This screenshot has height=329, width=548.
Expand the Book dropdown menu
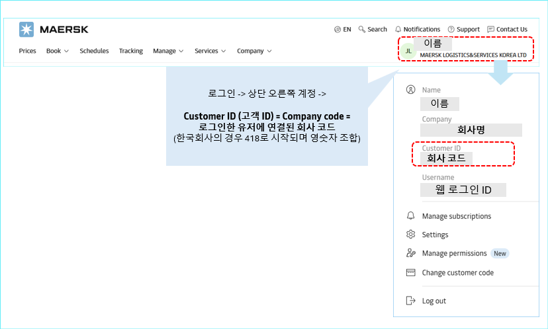point(58,51)
